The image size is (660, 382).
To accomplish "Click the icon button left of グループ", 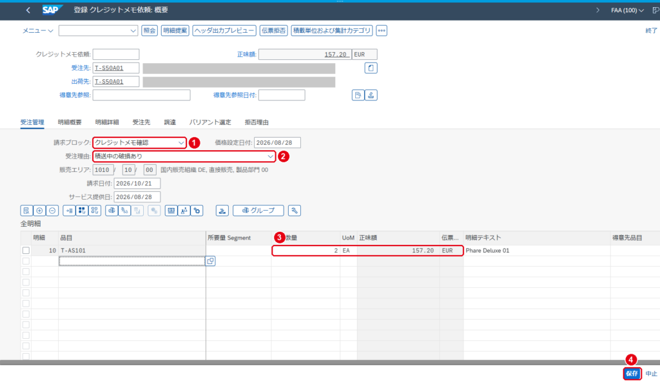I will (x=222, y=211).
